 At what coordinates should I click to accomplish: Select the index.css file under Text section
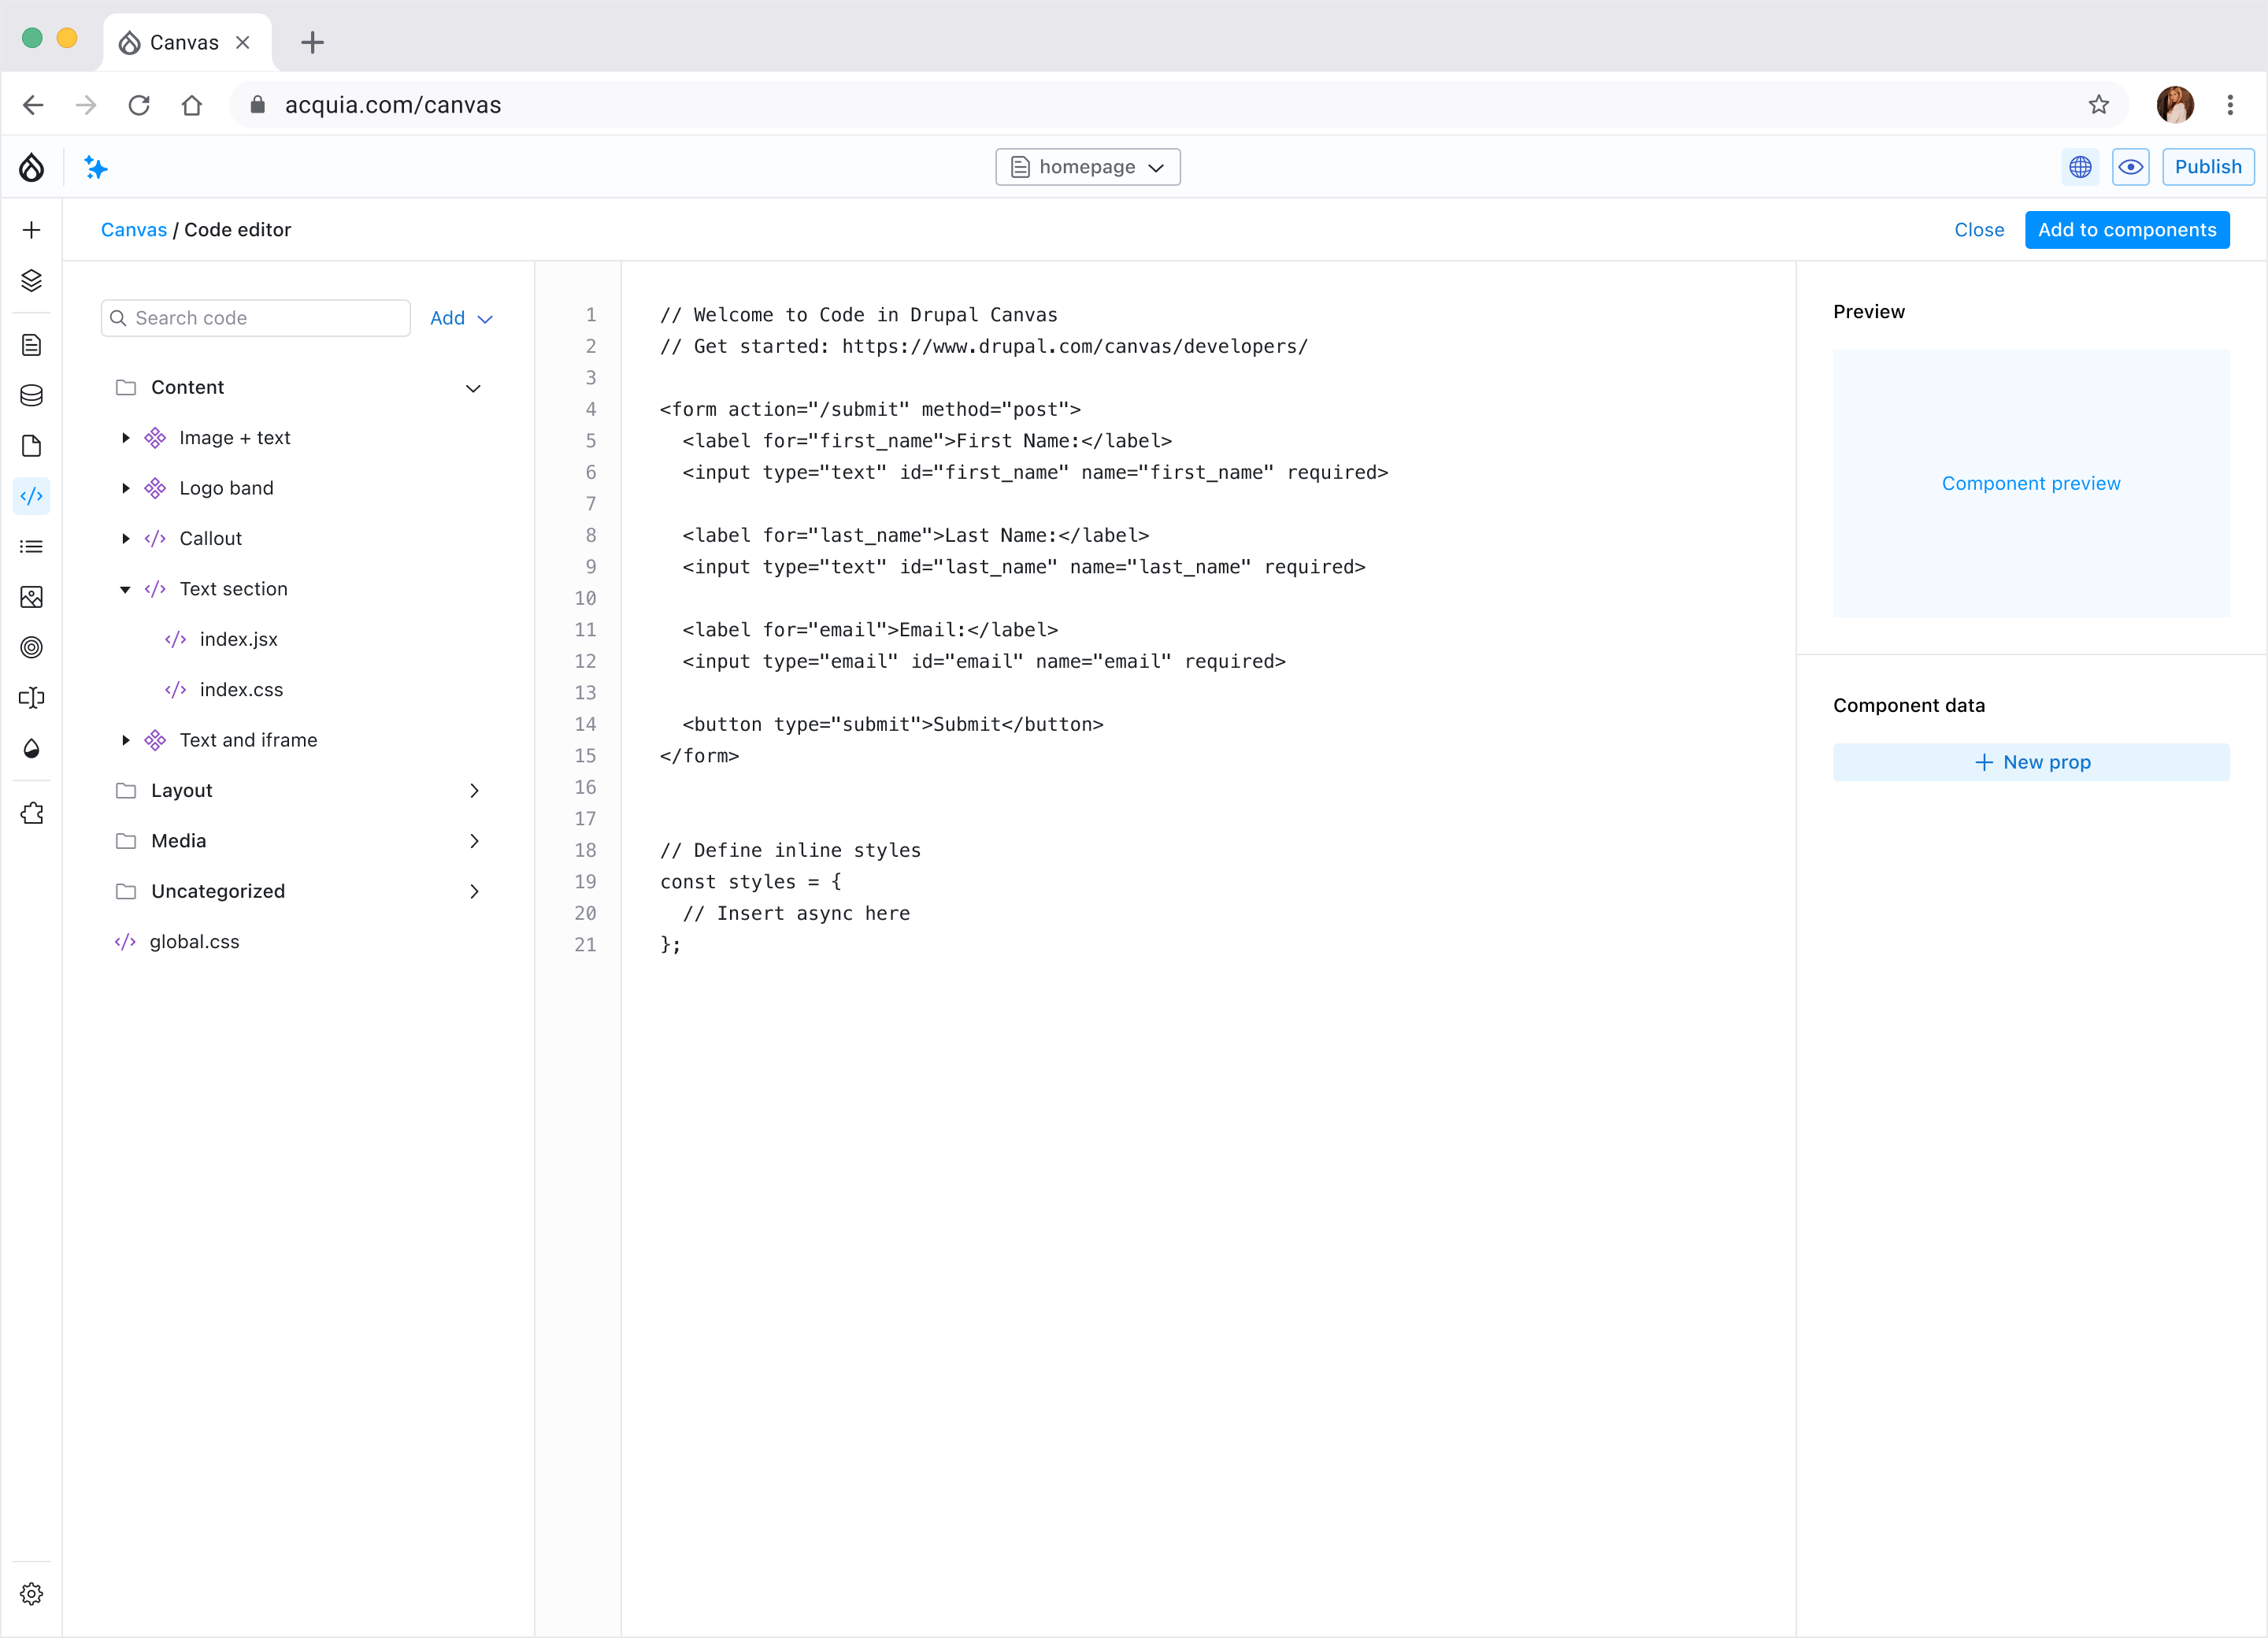[x=241, y=690]
